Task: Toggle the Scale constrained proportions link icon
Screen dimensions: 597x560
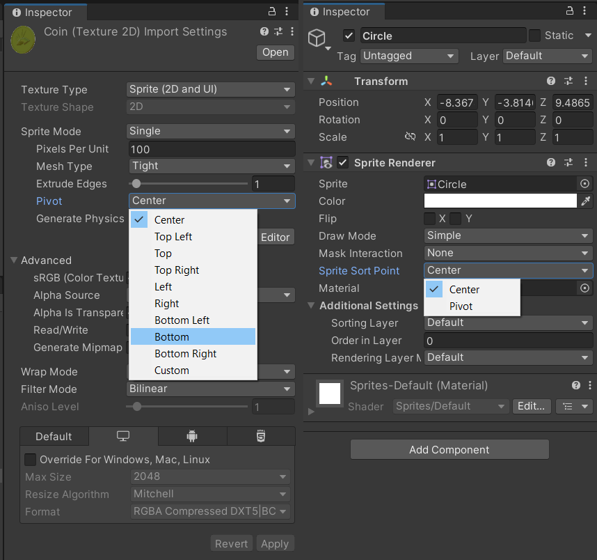Action: (x=410, y=137)
